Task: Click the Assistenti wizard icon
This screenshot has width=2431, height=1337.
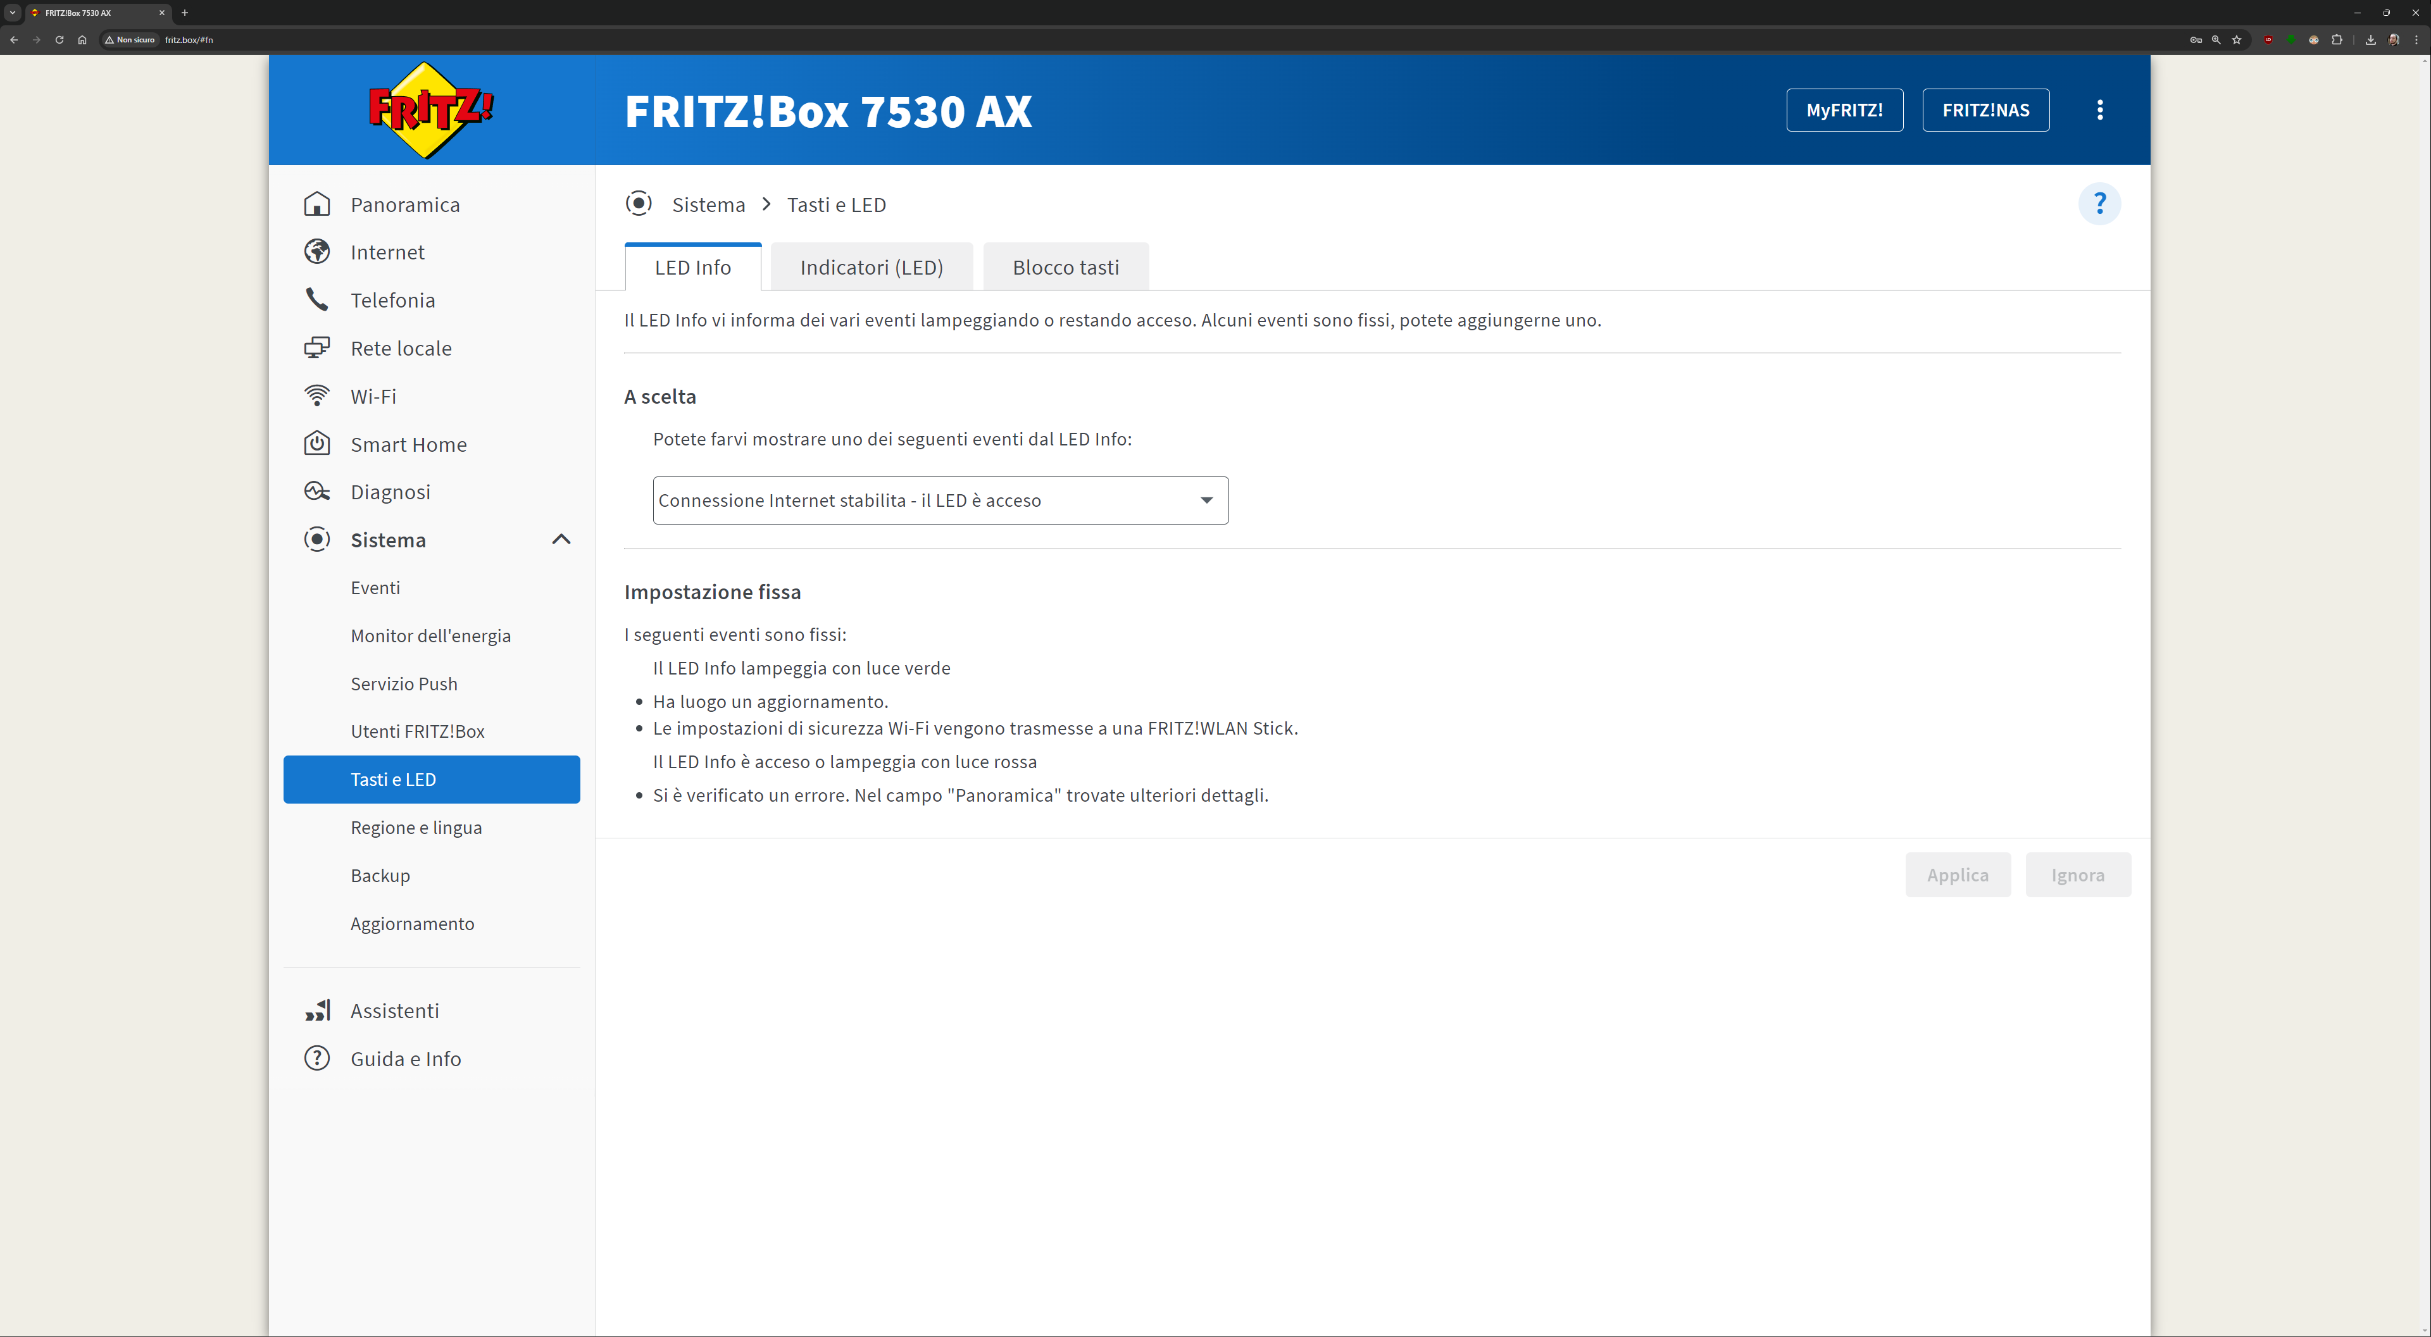Action: [x=317, y=1011]
